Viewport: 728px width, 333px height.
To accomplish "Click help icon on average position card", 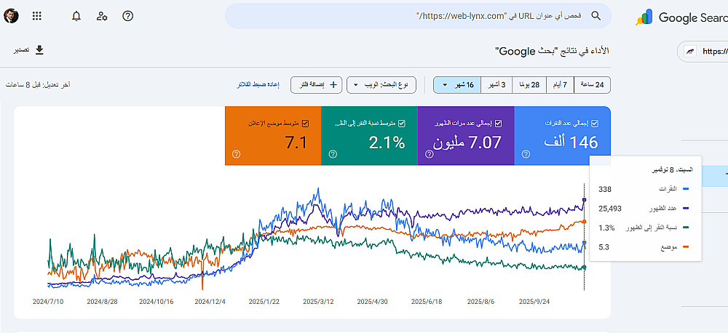I will 236,154.
